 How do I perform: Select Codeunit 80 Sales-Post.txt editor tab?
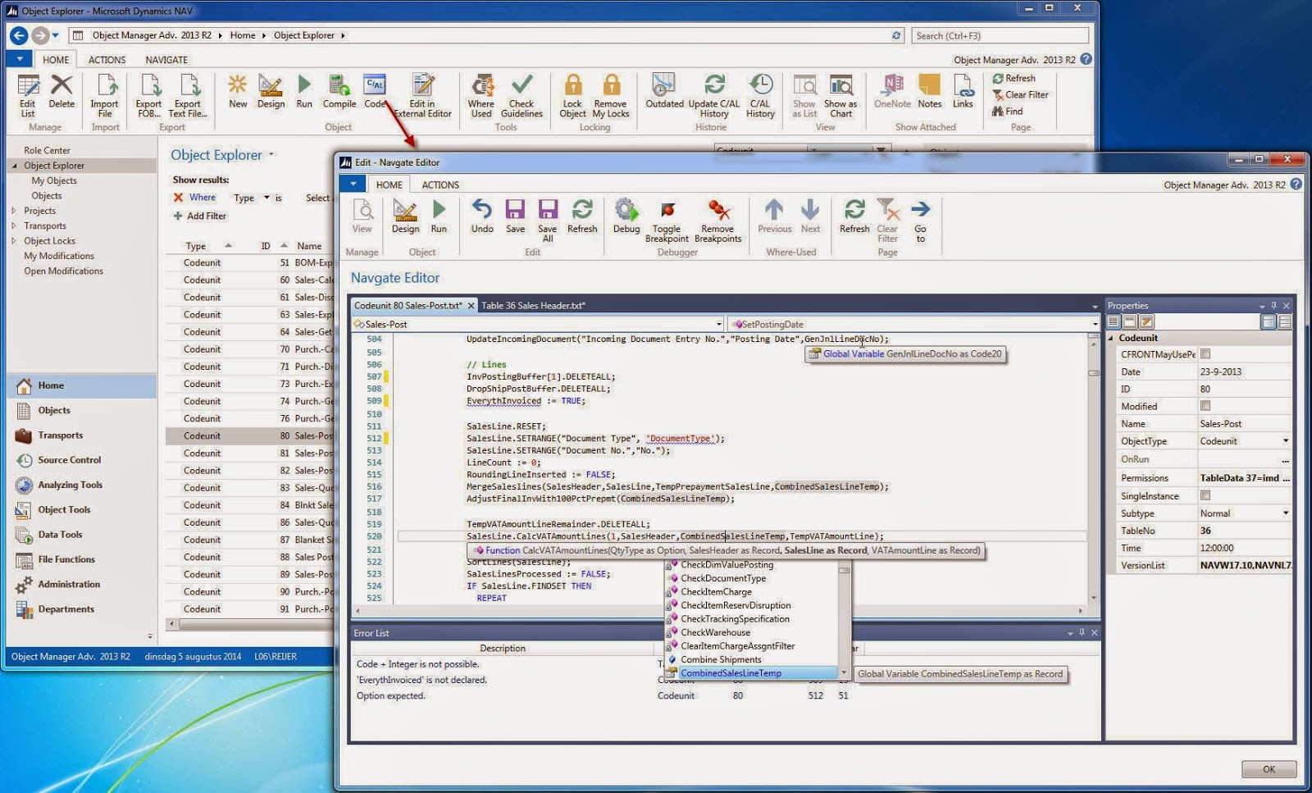pyautogui.click(x=408, y=306)
